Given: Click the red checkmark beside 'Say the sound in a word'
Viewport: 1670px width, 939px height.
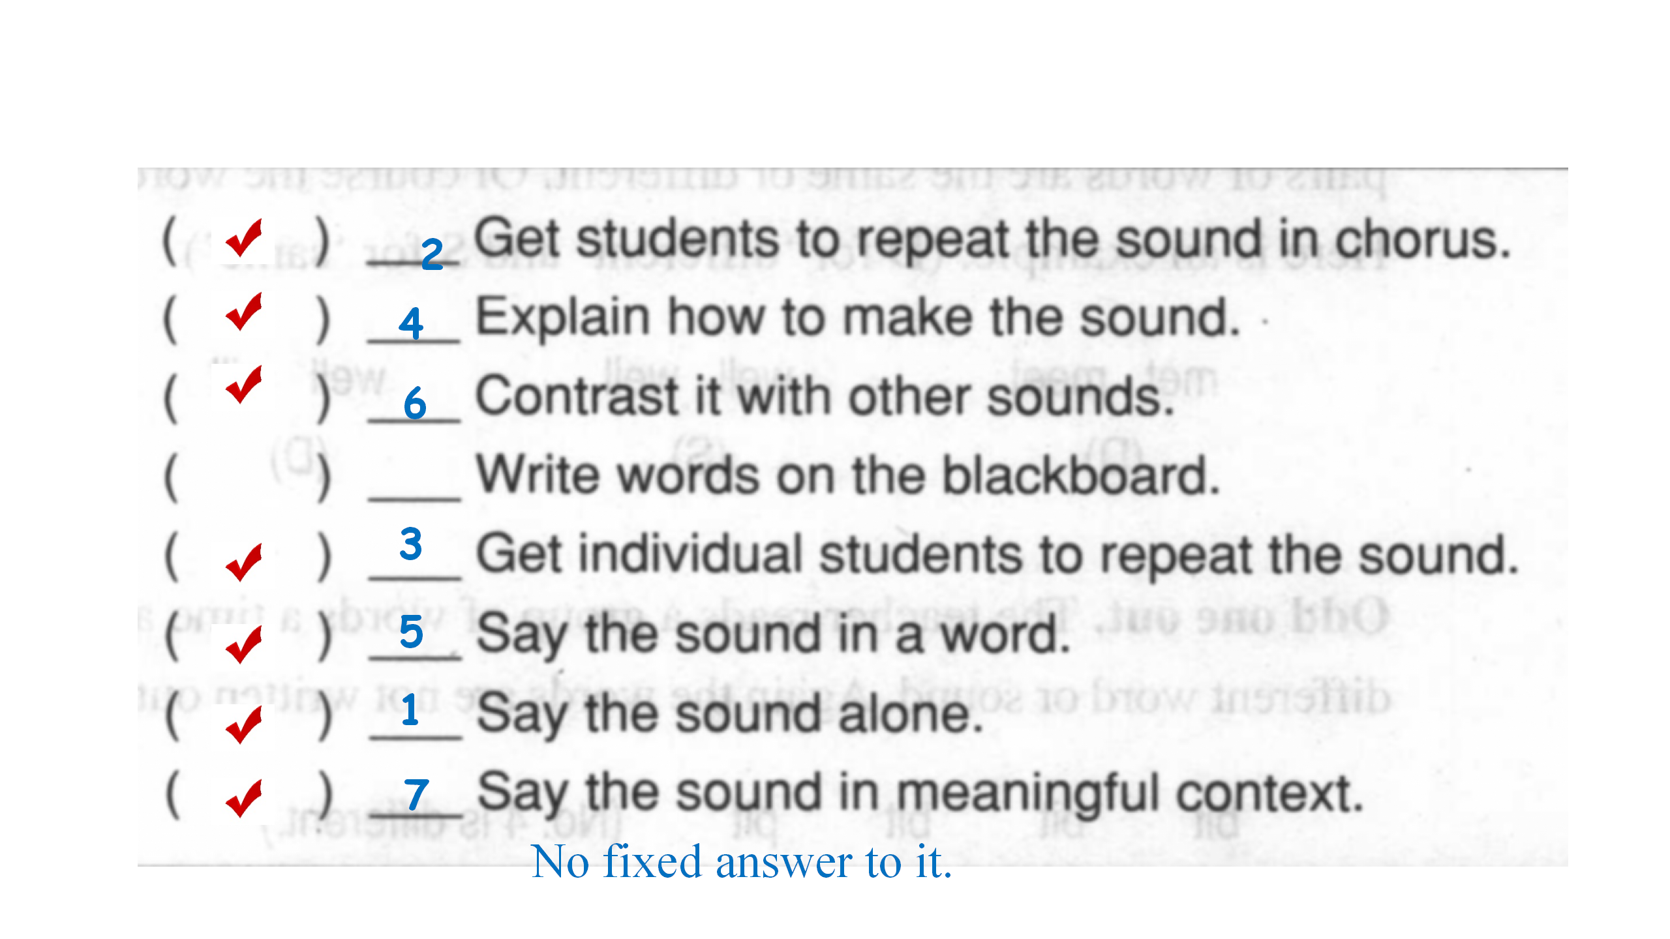Looking at the screenshot, I should click(x=244, y=644).
